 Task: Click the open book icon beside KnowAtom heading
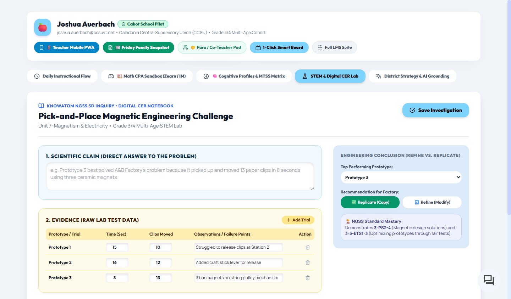click(41, 106)
